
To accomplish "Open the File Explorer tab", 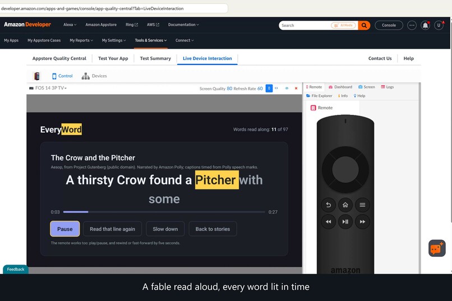I will 319,96.
